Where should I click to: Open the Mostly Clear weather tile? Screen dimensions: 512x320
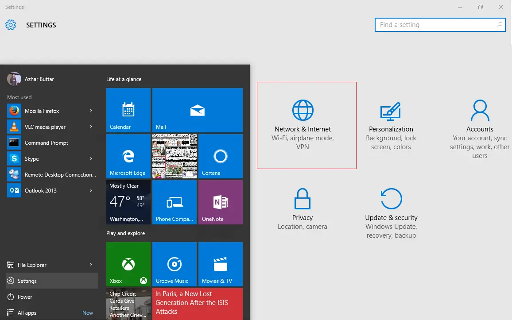[128, 202]
